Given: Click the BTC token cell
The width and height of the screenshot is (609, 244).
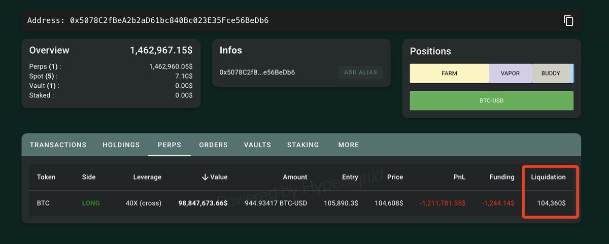Looking at the screenshot, I should (x=43, y=203).
